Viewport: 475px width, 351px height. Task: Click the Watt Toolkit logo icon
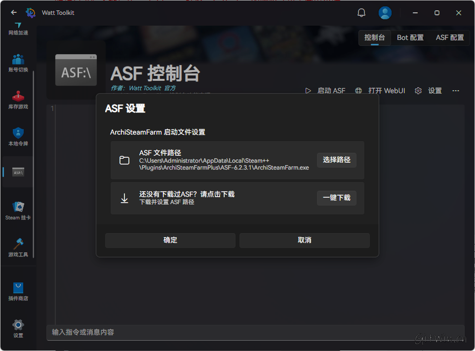tap(31, 13)
